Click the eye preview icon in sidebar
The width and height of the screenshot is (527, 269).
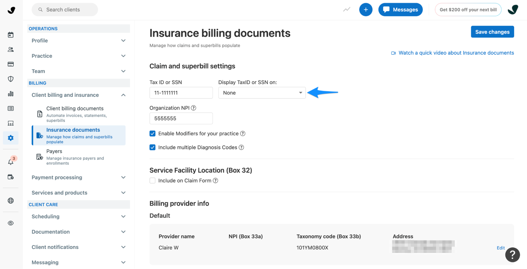[x=11, y=223]
